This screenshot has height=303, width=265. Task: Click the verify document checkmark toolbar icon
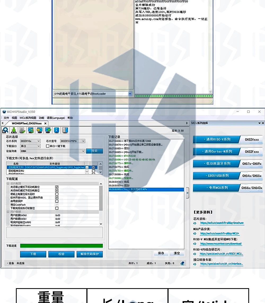[22, 130]
